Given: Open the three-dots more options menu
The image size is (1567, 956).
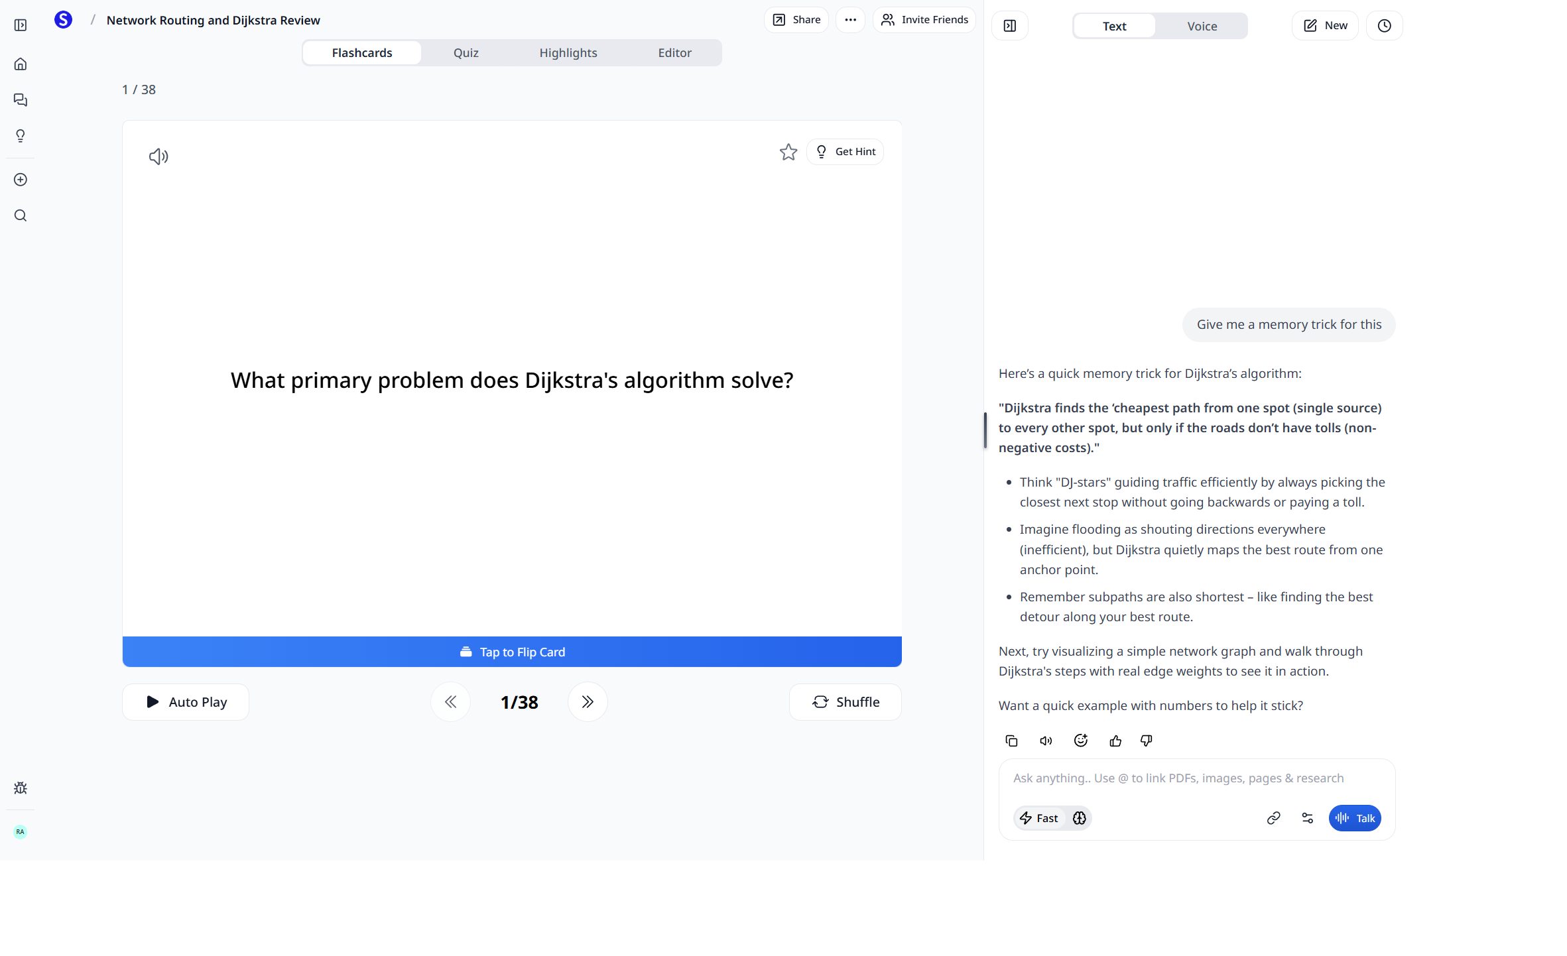Looking at the screenshot, I should pyautogui.click(x=850, y=20).
